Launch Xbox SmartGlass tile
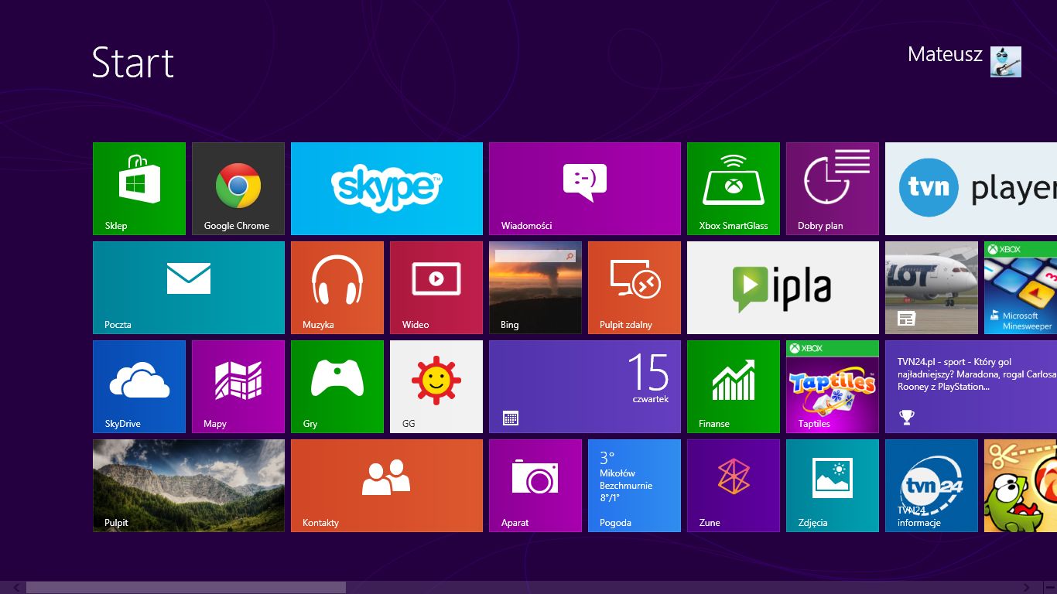 pyautogui.click(x=734, y=189)
